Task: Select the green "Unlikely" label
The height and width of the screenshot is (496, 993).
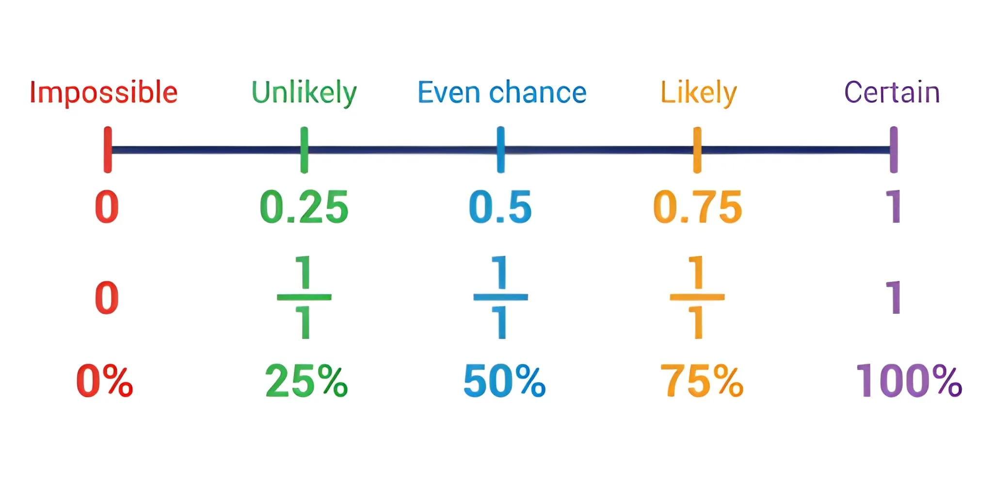Action: (x=304, y=92)
